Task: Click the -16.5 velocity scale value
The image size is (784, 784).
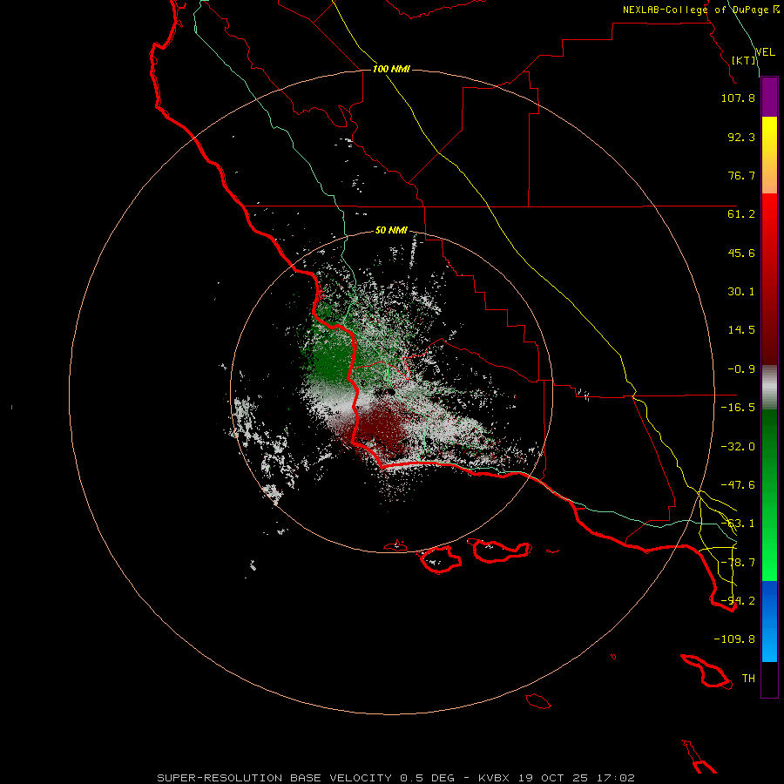Action: pyautogui.click(x=738, y=408)
